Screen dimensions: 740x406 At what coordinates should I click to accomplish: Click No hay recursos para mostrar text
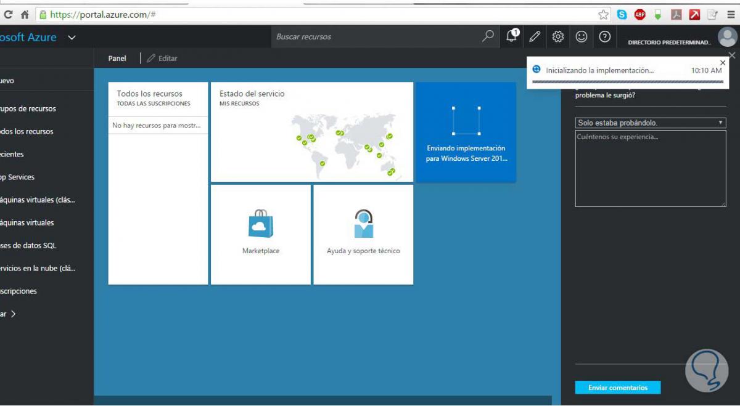[x=157, y=125]
